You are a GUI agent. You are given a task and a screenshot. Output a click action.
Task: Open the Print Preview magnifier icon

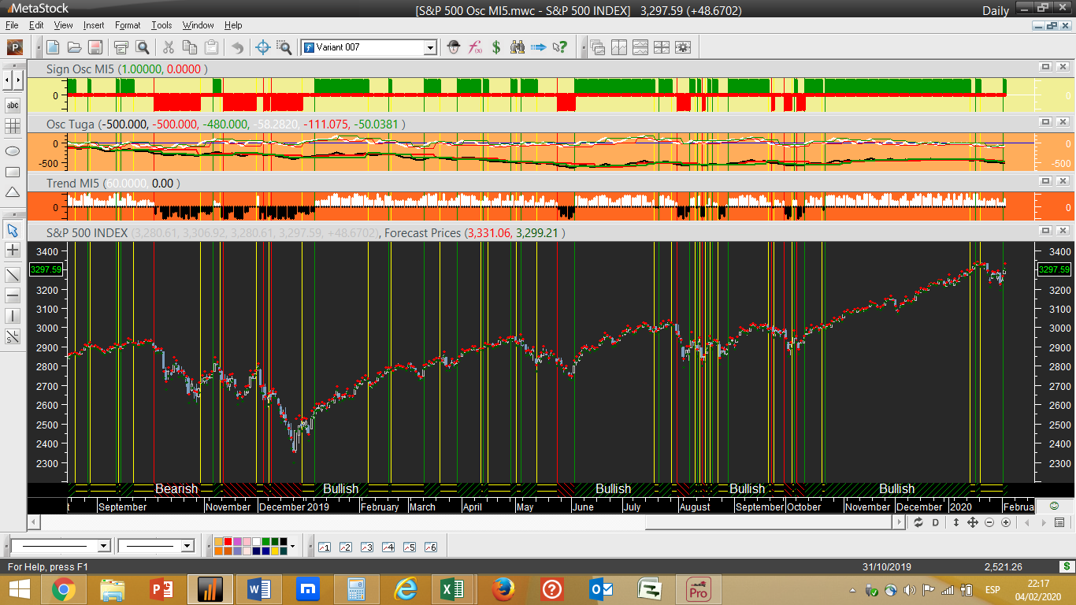(143, 47)
